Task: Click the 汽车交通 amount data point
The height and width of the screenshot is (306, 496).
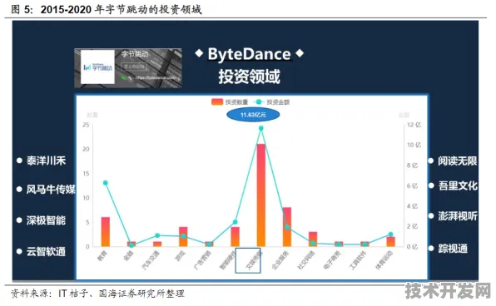Action: tap(157, 235)
